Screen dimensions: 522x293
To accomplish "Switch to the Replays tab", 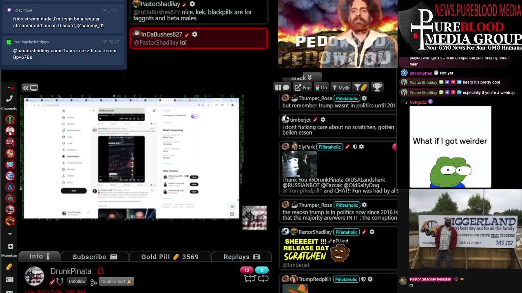I will [x=241, y=257].
